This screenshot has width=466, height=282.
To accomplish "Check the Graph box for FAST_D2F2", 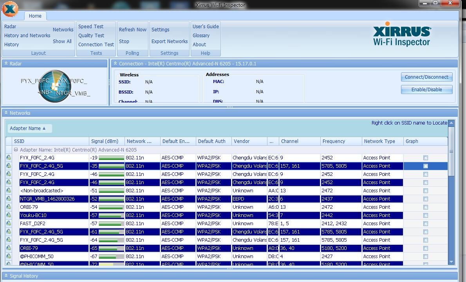I will [426, 224].
